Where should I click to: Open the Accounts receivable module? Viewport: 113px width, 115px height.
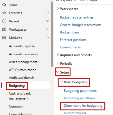24,54
